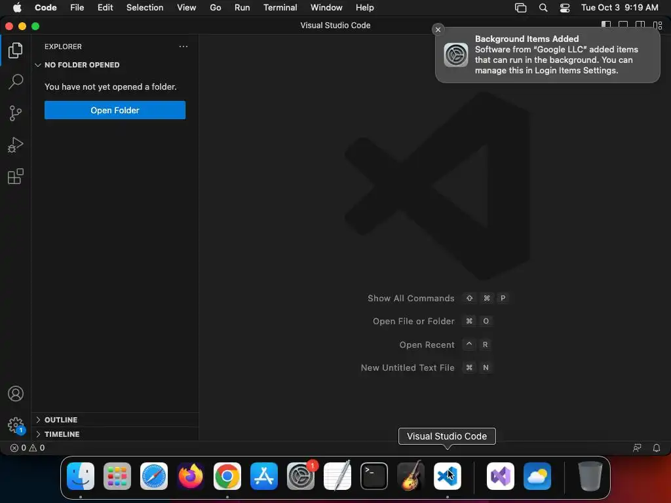Open the File menu

tap(77, 8)
